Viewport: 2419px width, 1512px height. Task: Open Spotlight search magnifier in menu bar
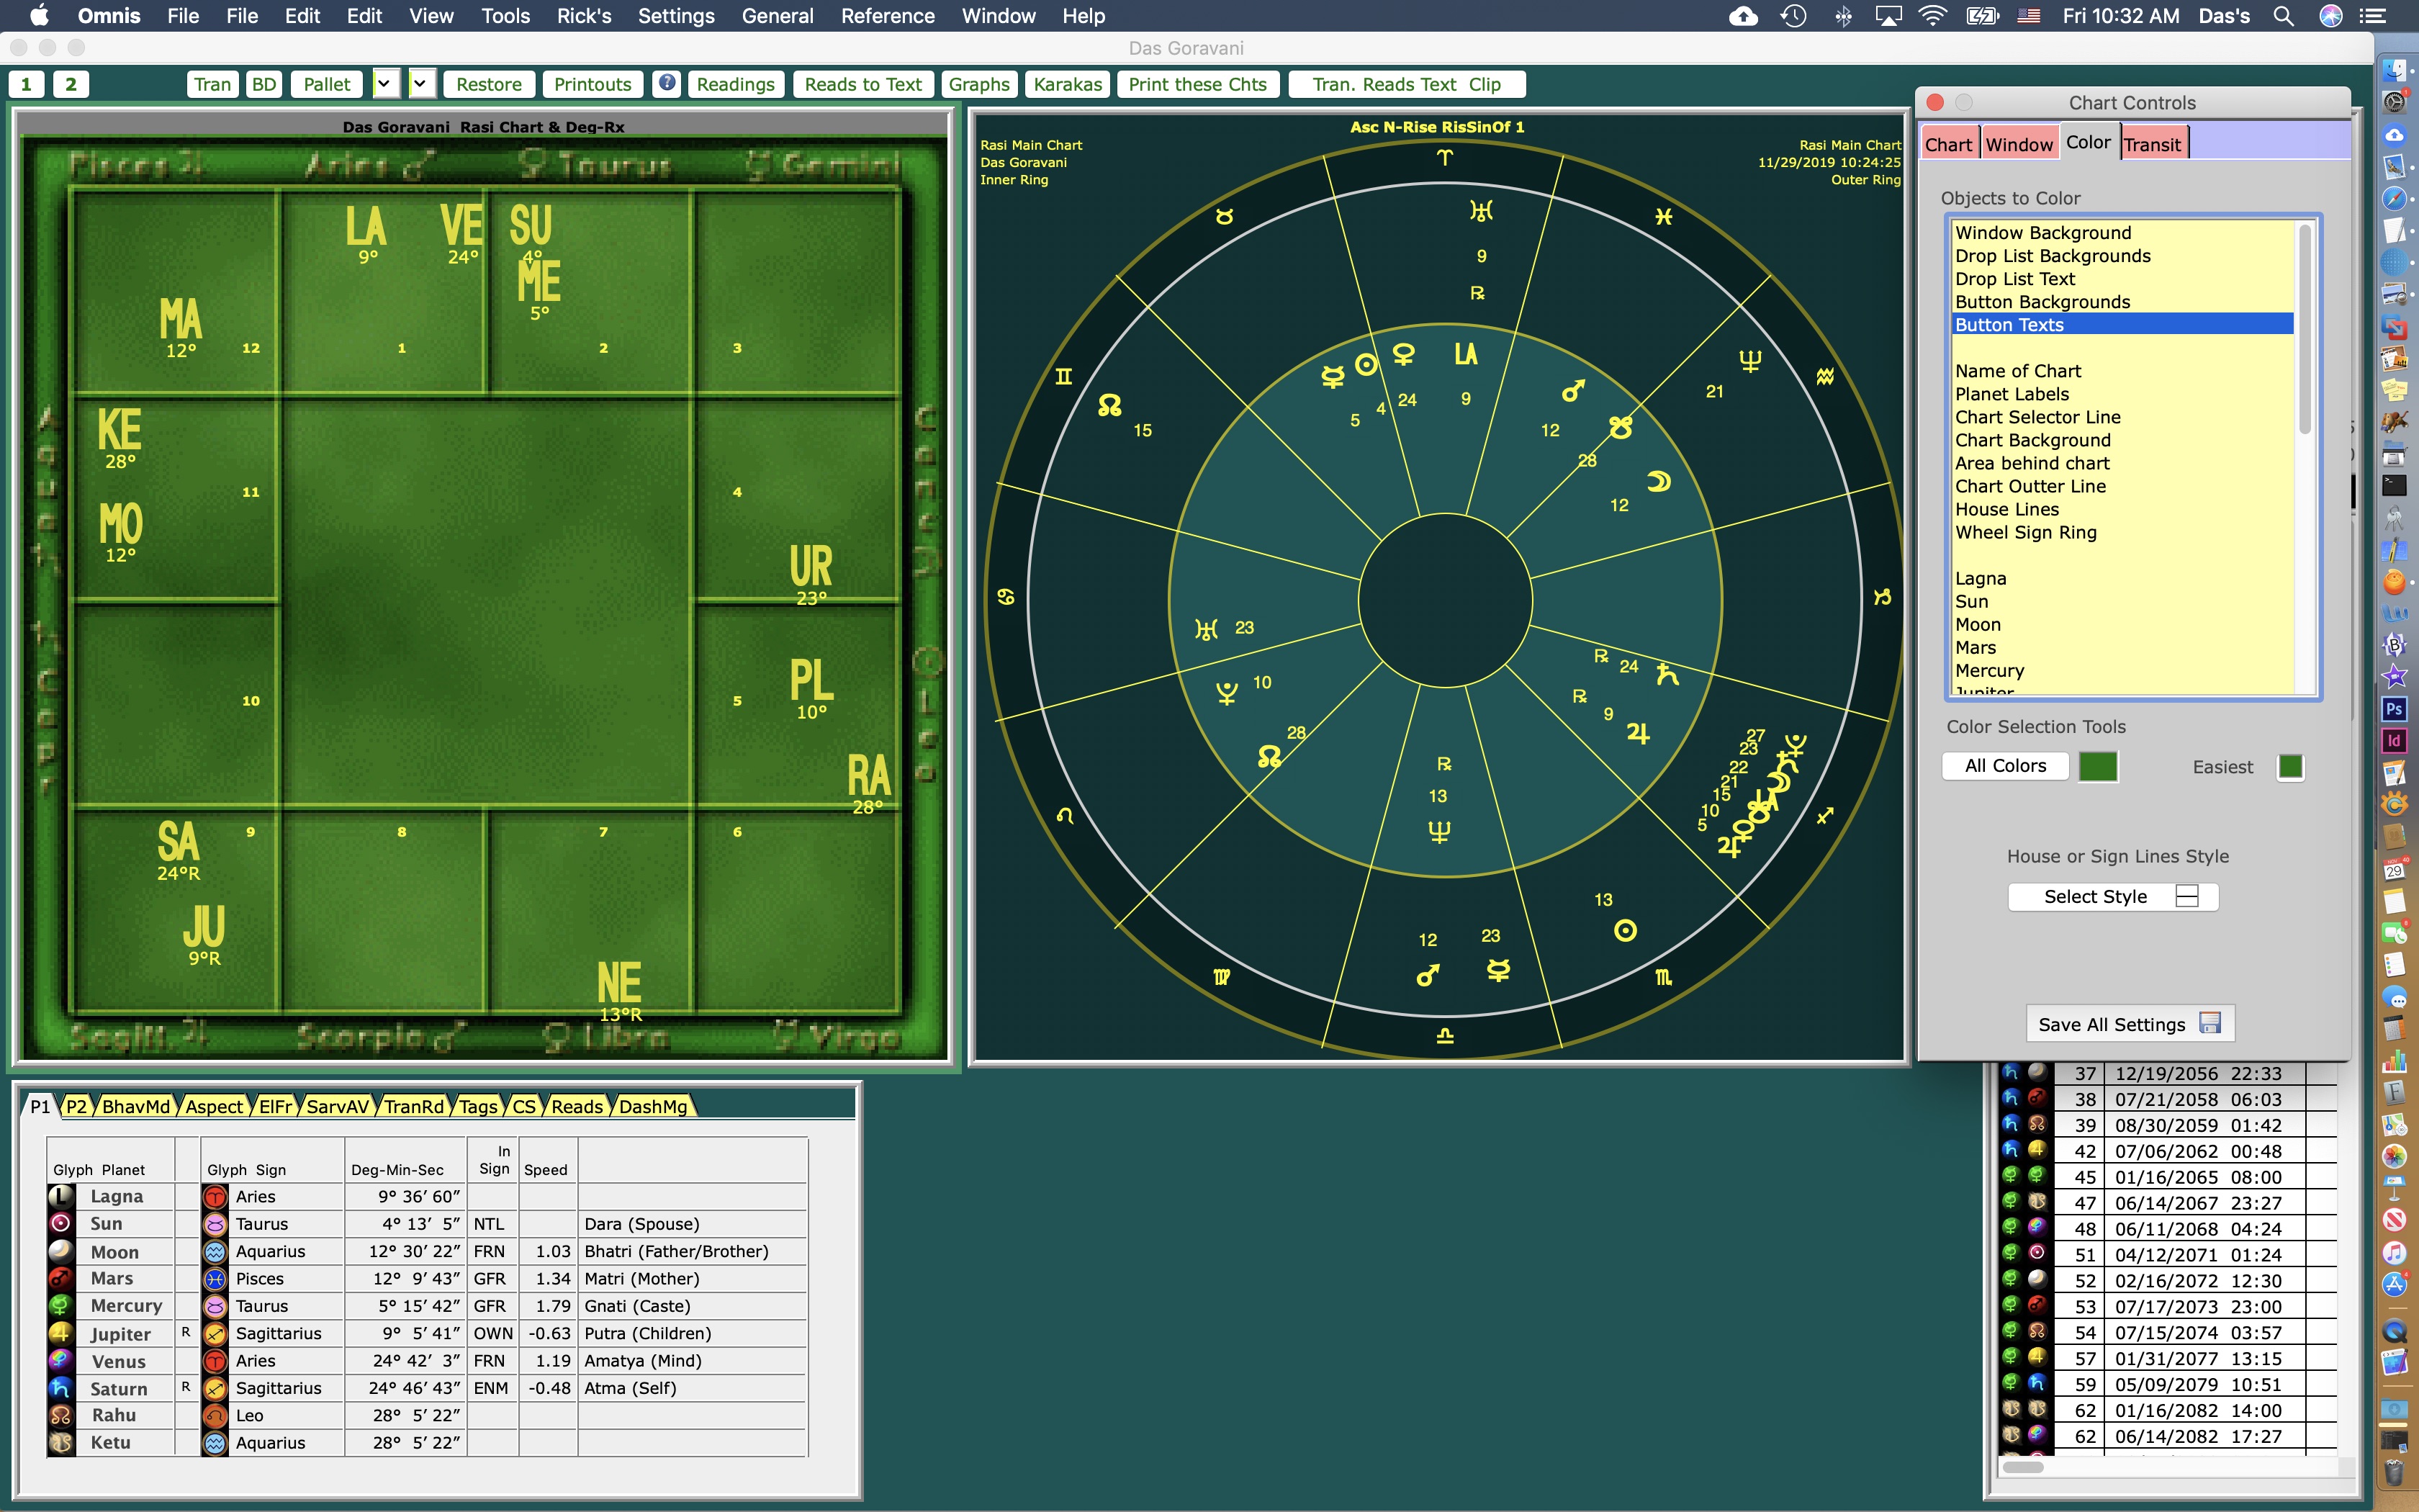(x=2283, y=16)
